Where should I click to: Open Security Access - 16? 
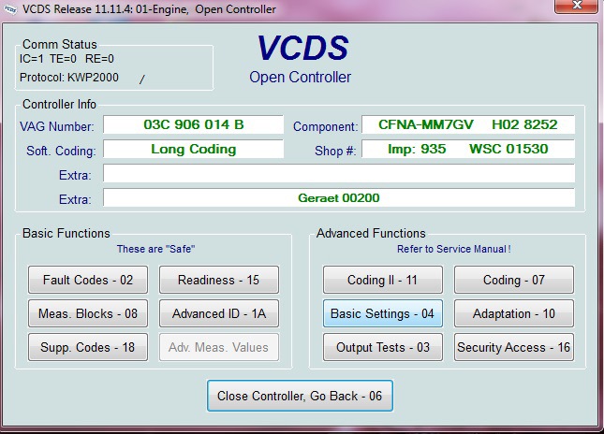pos(514,347)
